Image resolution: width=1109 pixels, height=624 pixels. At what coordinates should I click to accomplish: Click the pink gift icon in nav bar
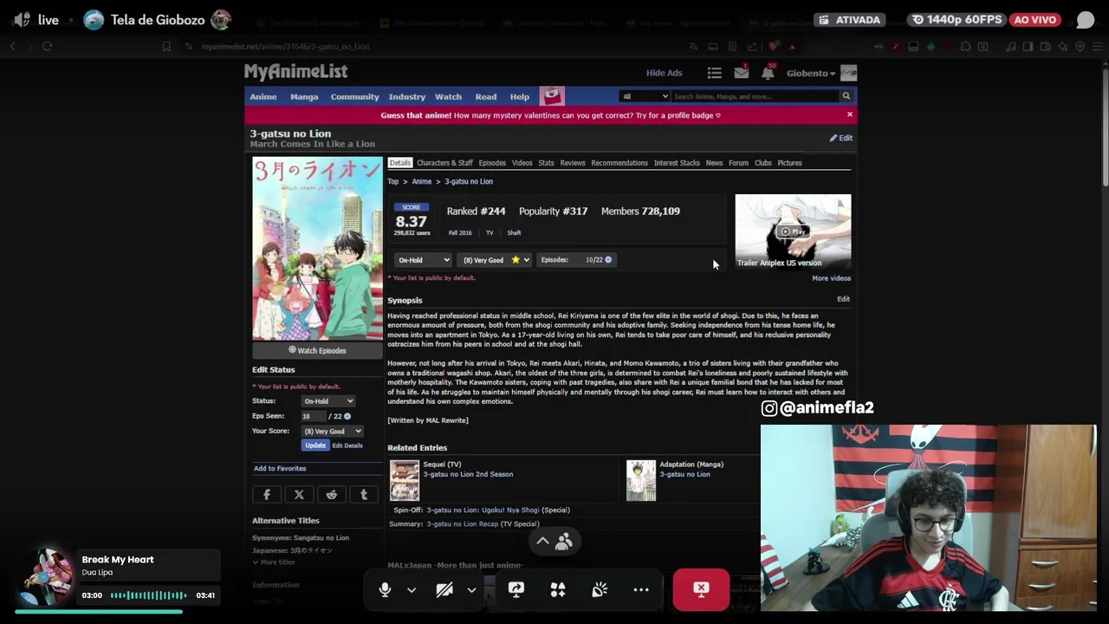coord(552,96)
